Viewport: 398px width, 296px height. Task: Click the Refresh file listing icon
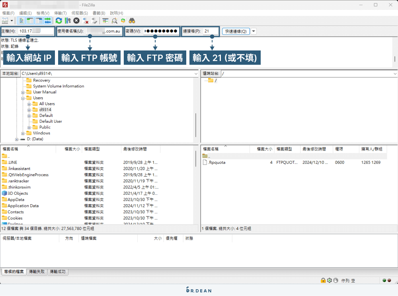58,20
